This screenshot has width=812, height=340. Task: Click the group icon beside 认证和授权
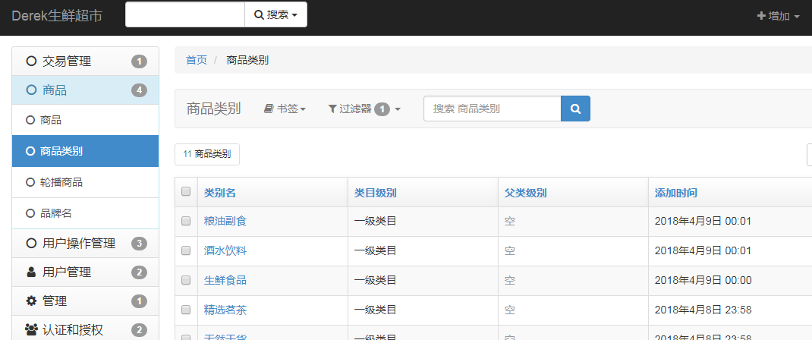[x=31, y=329]
